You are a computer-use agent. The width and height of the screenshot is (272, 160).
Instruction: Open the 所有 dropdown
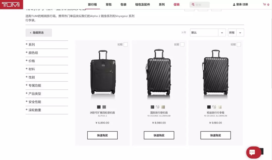pyautogui.click(x=236, y=33)
